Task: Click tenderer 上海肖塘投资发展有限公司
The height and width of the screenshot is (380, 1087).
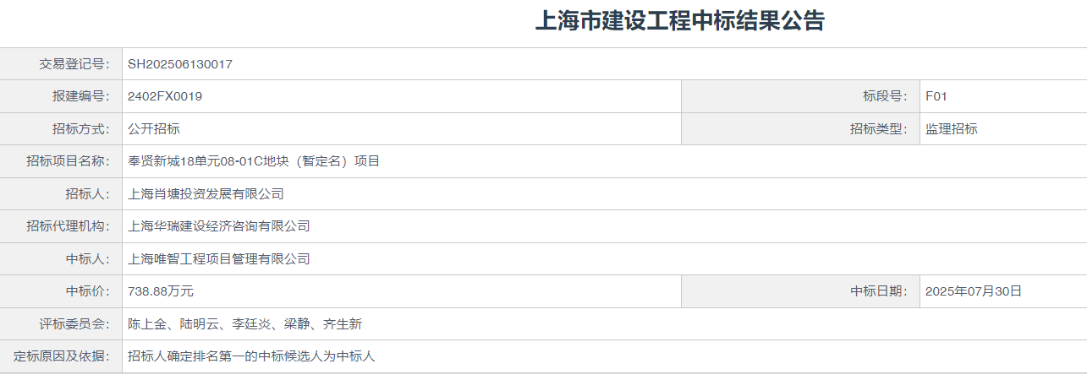Action: tap(206, 194)
